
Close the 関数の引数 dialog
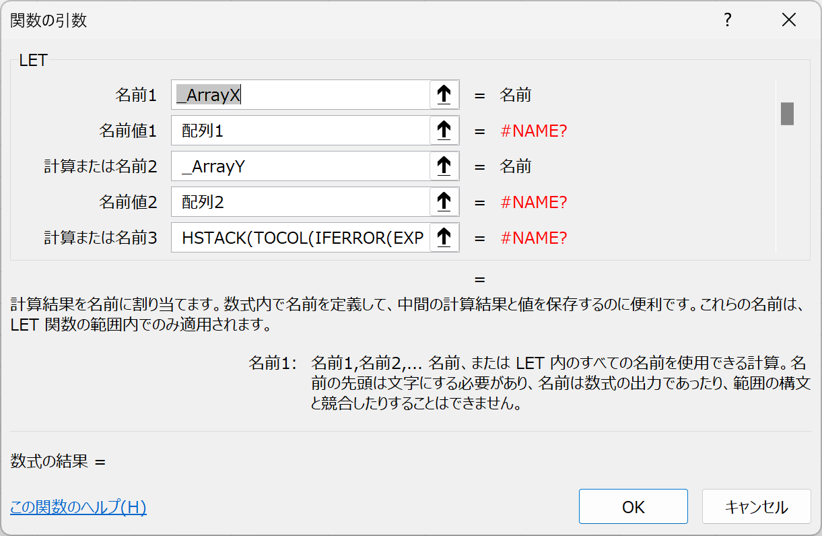coord(789,21)
